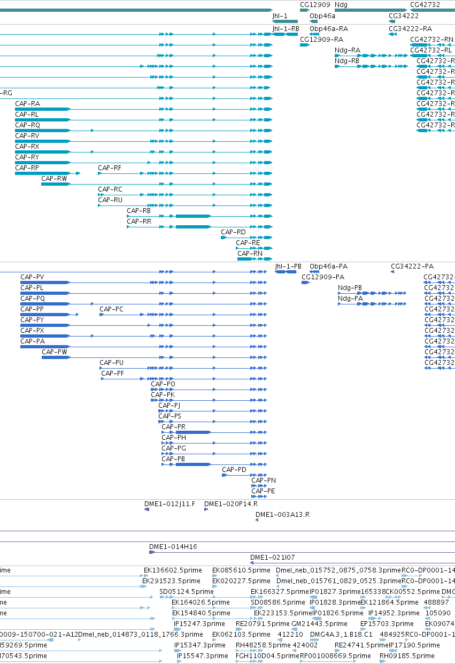Select the CG34222-RA transcript label
Image resolution: width=455 pixels, height=664 pixels.
click(x=411, y=28)
